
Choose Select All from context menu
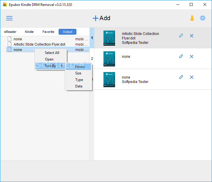point(51,53)
